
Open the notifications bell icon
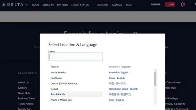(183, 5)
